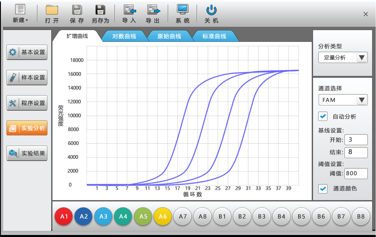Switch to the logarithmic curve tab (对数曲线)
Image resolution: width=376 pixels, height=237 pixels.
tap(124, 37)
